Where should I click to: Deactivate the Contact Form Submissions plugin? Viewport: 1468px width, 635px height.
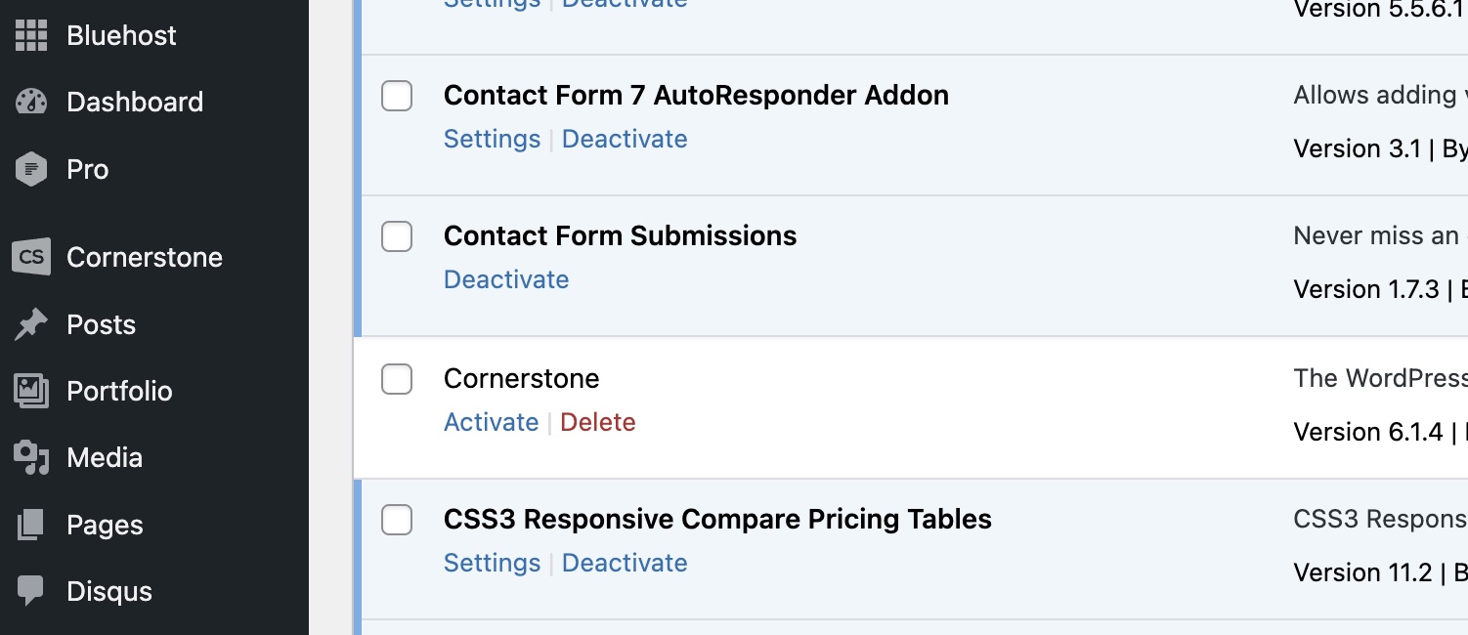point(506,279)
